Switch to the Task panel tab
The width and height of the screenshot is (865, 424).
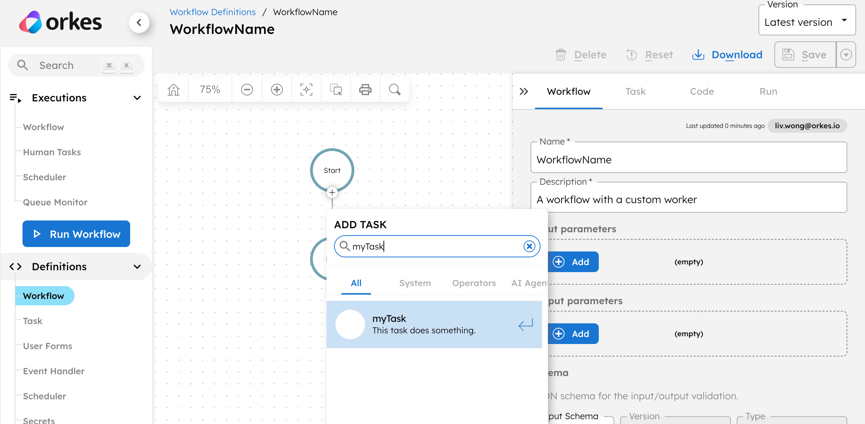click(636, 91)
